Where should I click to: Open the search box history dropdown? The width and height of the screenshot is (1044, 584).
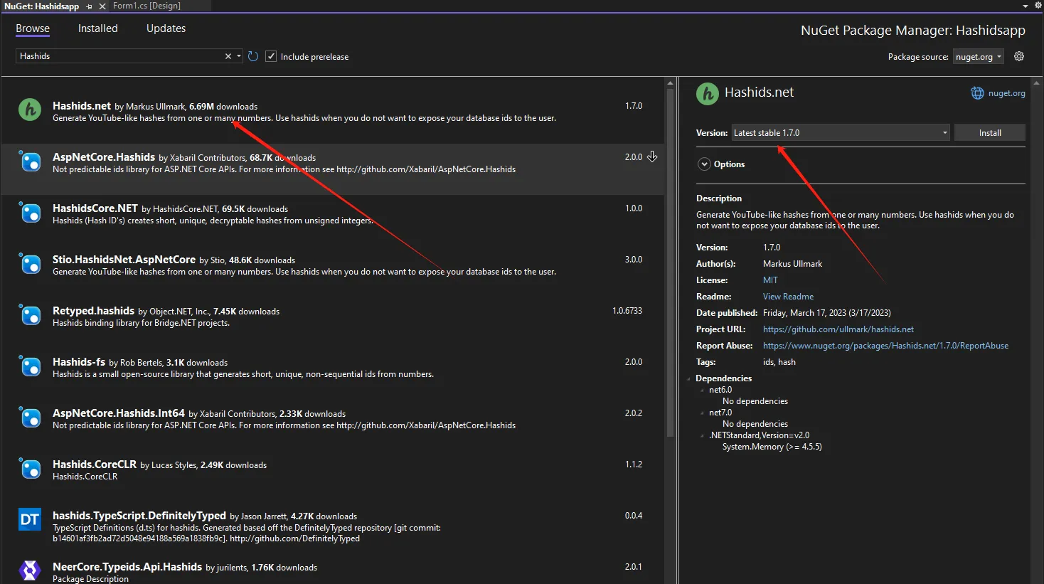[x=239, y=56]
